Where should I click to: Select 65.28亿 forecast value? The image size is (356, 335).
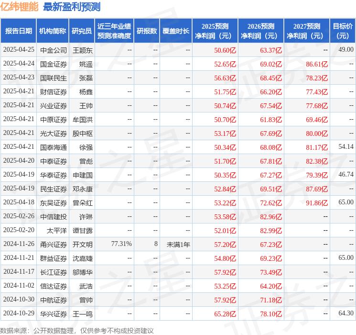[x=225, y=314]
